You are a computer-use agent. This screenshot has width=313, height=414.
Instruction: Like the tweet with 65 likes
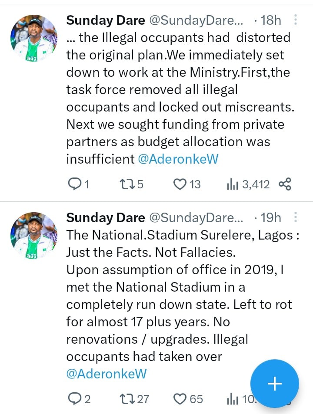180,398
